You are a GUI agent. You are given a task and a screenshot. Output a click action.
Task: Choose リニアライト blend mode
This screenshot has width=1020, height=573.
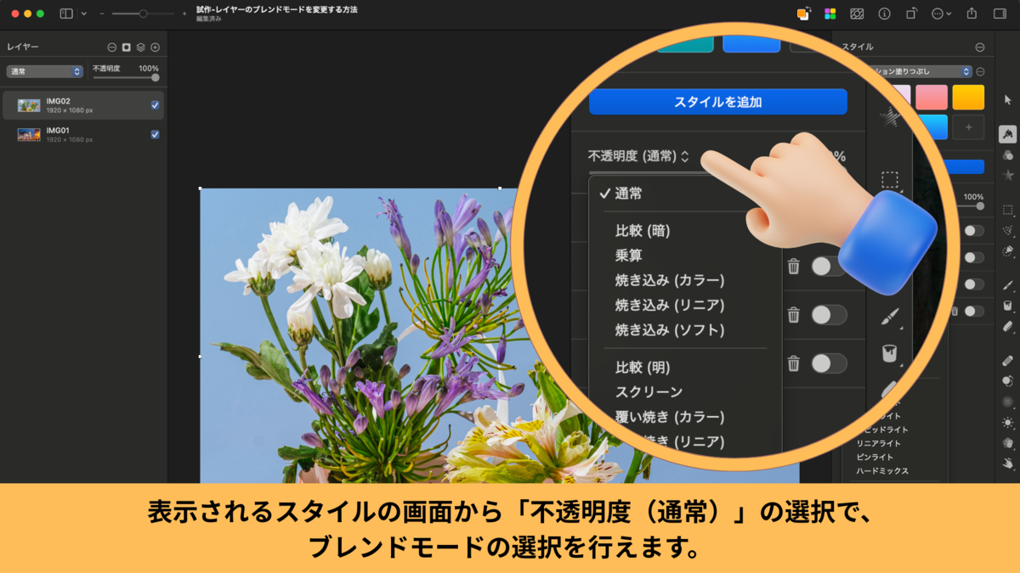[x=878, y=443]
